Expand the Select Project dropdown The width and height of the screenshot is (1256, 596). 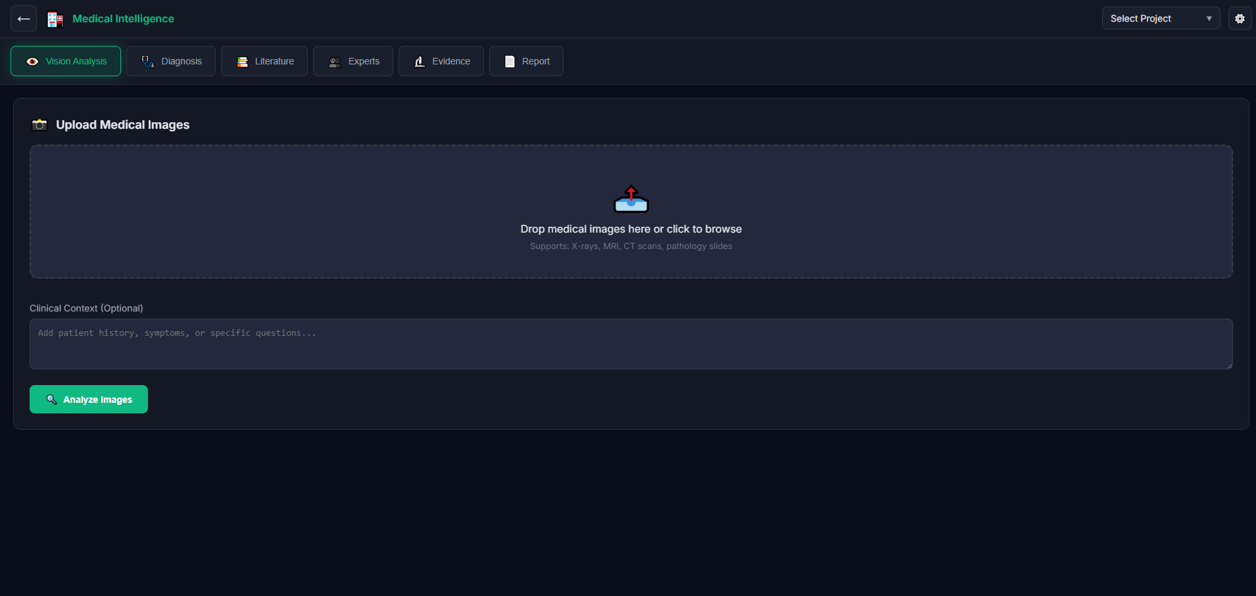click(x=1160, y=19)
